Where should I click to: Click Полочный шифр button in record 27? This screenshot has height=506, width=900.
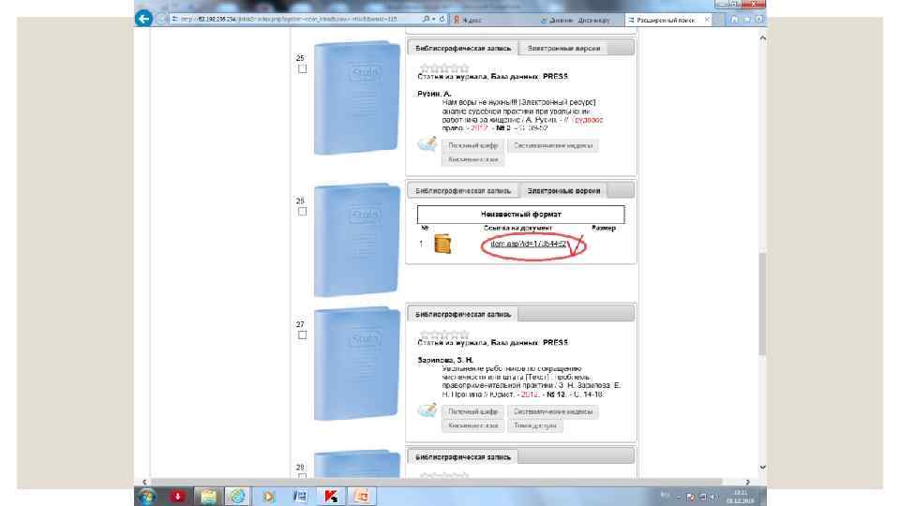click(x=472, y=411)
